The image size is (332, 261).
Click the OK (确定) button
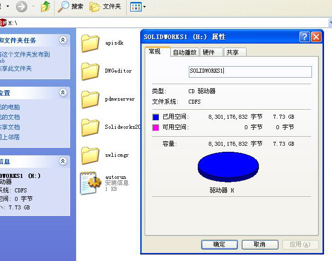pos(219,244)
